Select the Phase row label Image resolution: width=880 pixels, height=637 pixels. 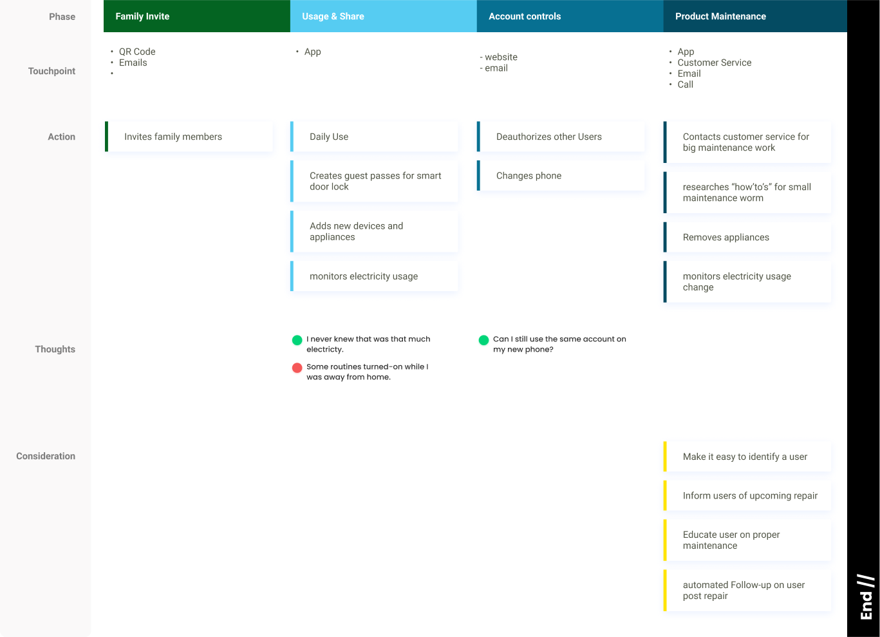(62, 17)
